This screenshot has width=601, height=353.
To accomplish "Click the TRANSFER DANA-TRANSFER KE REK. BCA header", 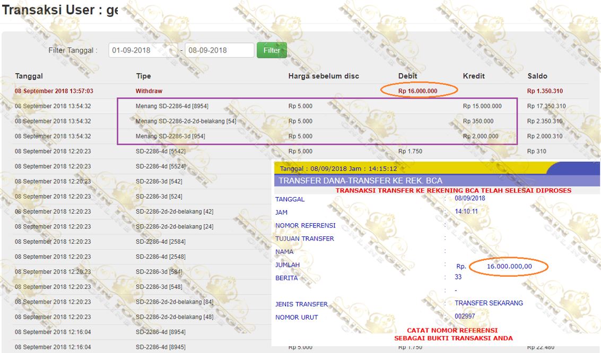I will [x=360, y=181].
